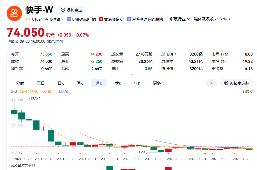The height and width of the screenshot is (170, 257).
Task: Click the current price 74.050
Action: pyautogui.click(x=26, y=32)
